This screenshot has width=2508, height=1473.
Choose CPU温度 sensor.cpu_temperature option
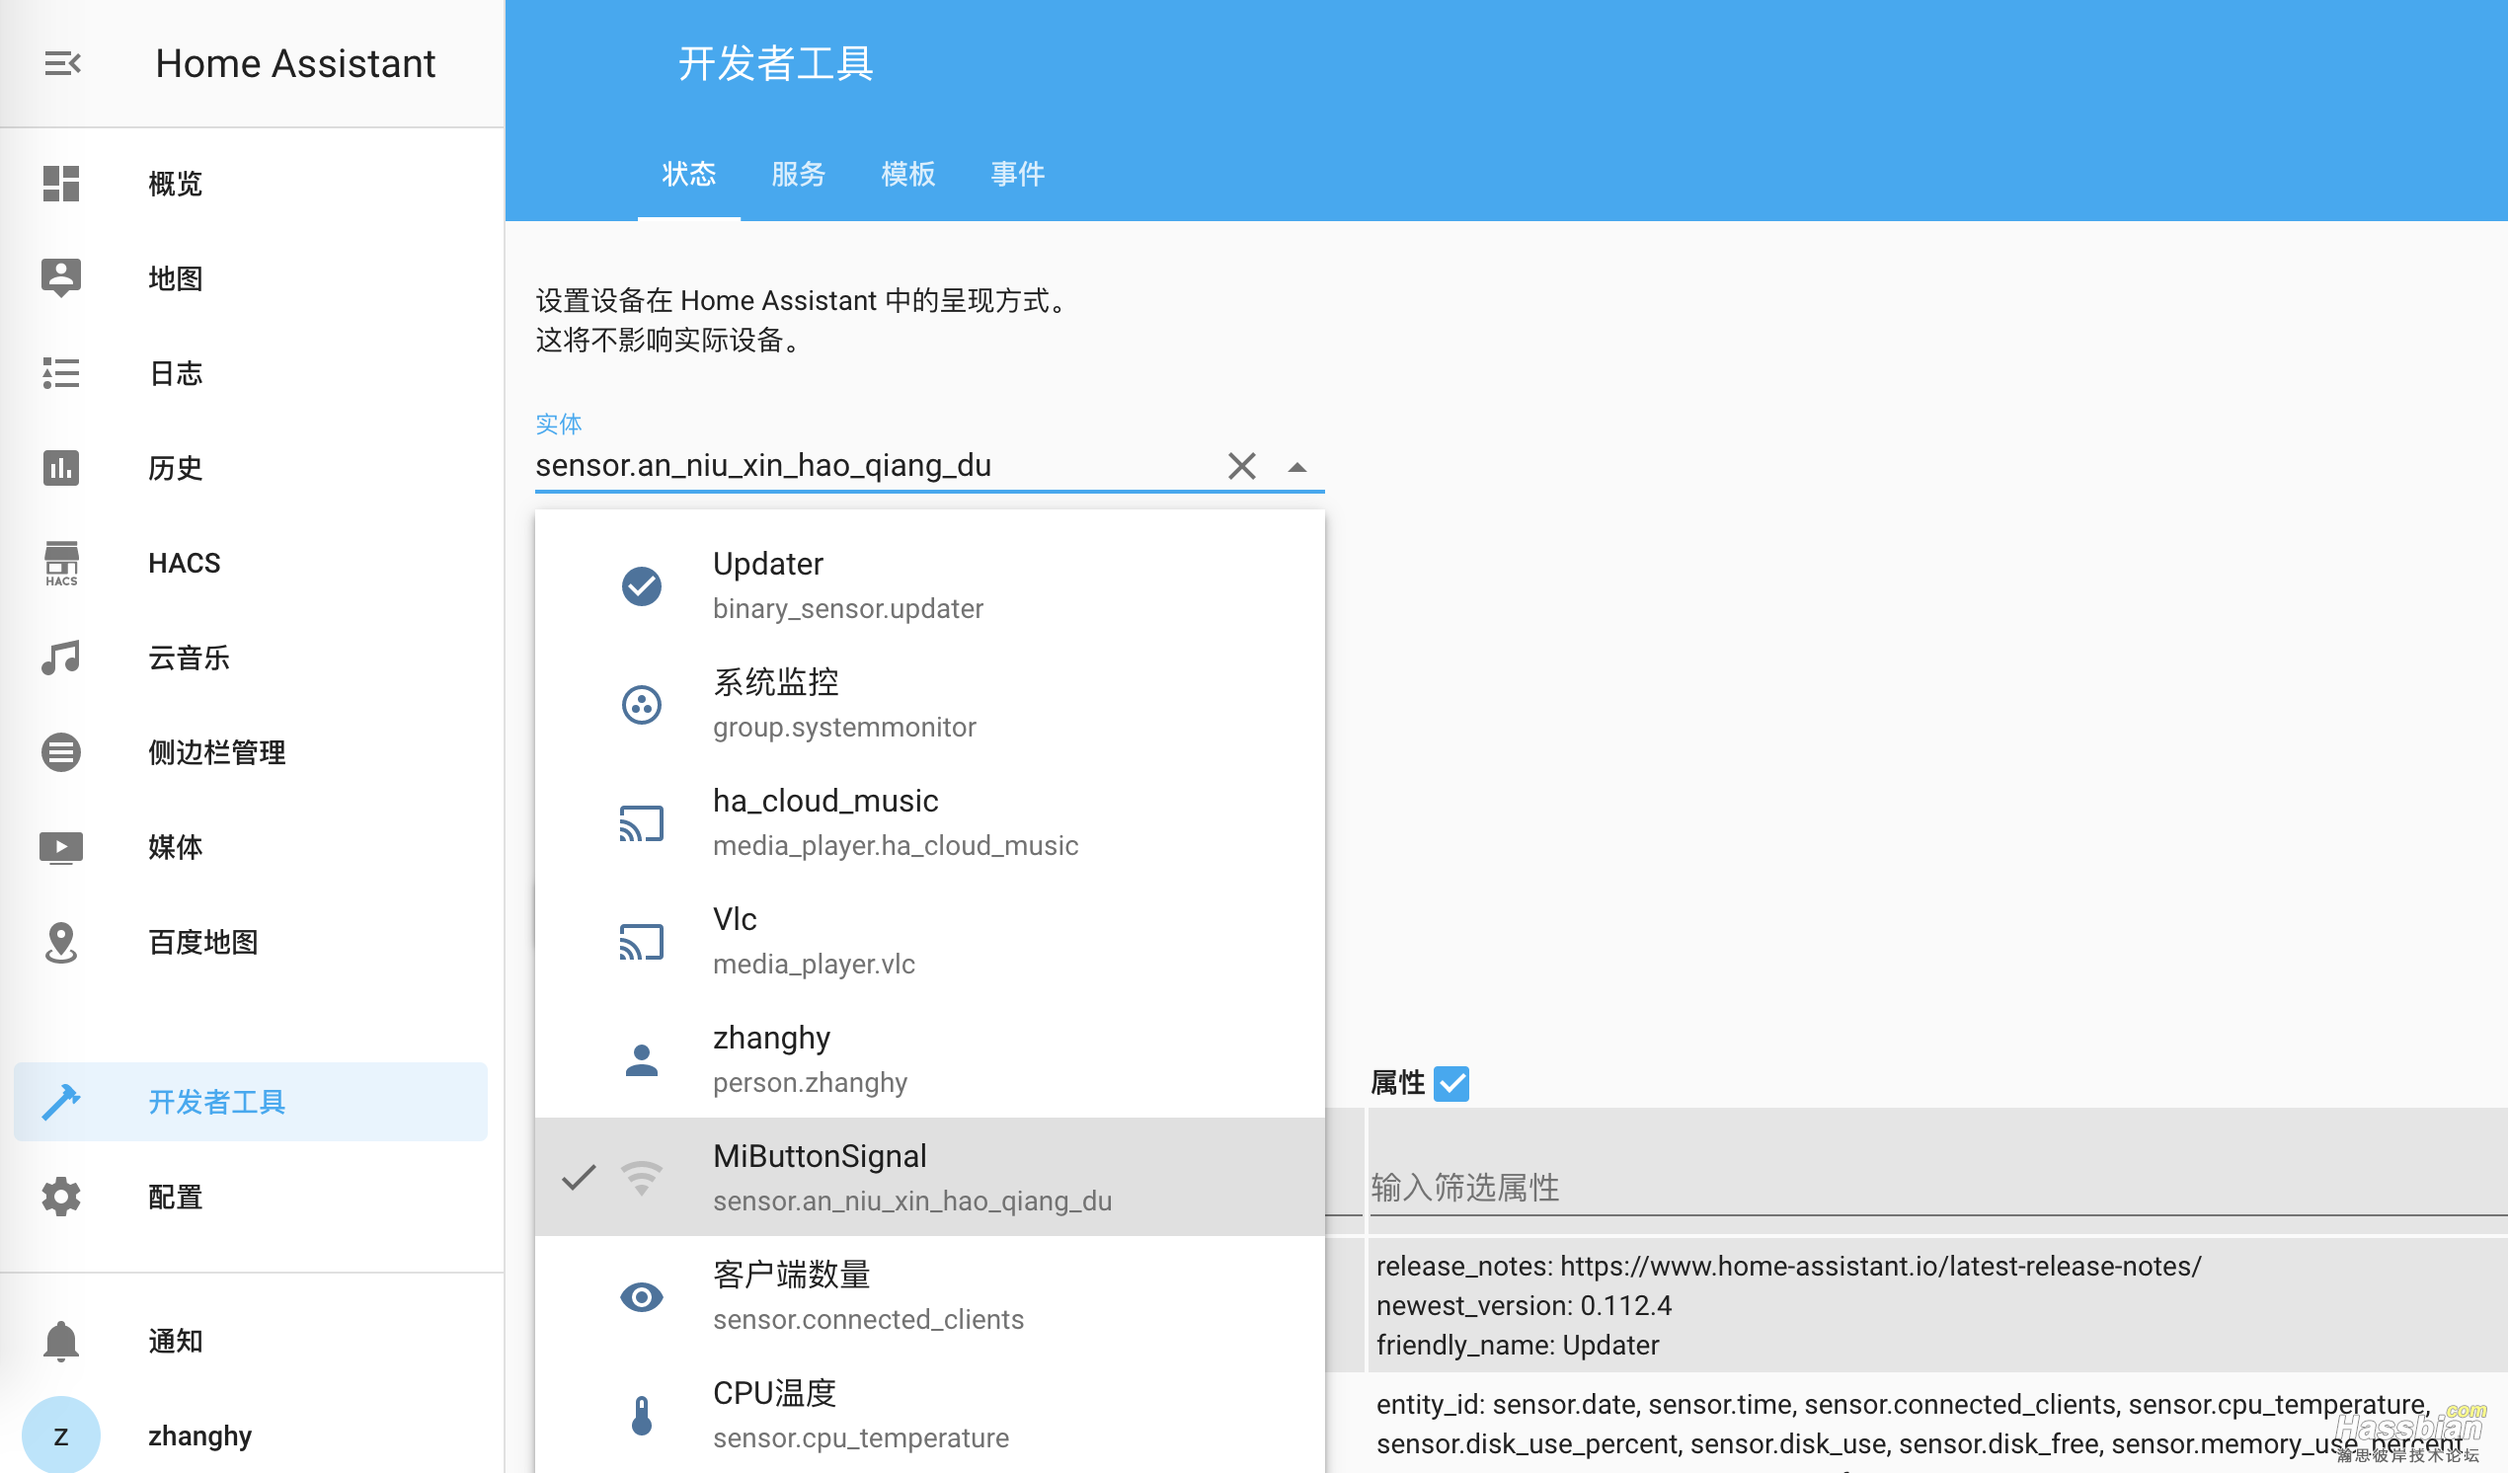tap(929, 1416)
